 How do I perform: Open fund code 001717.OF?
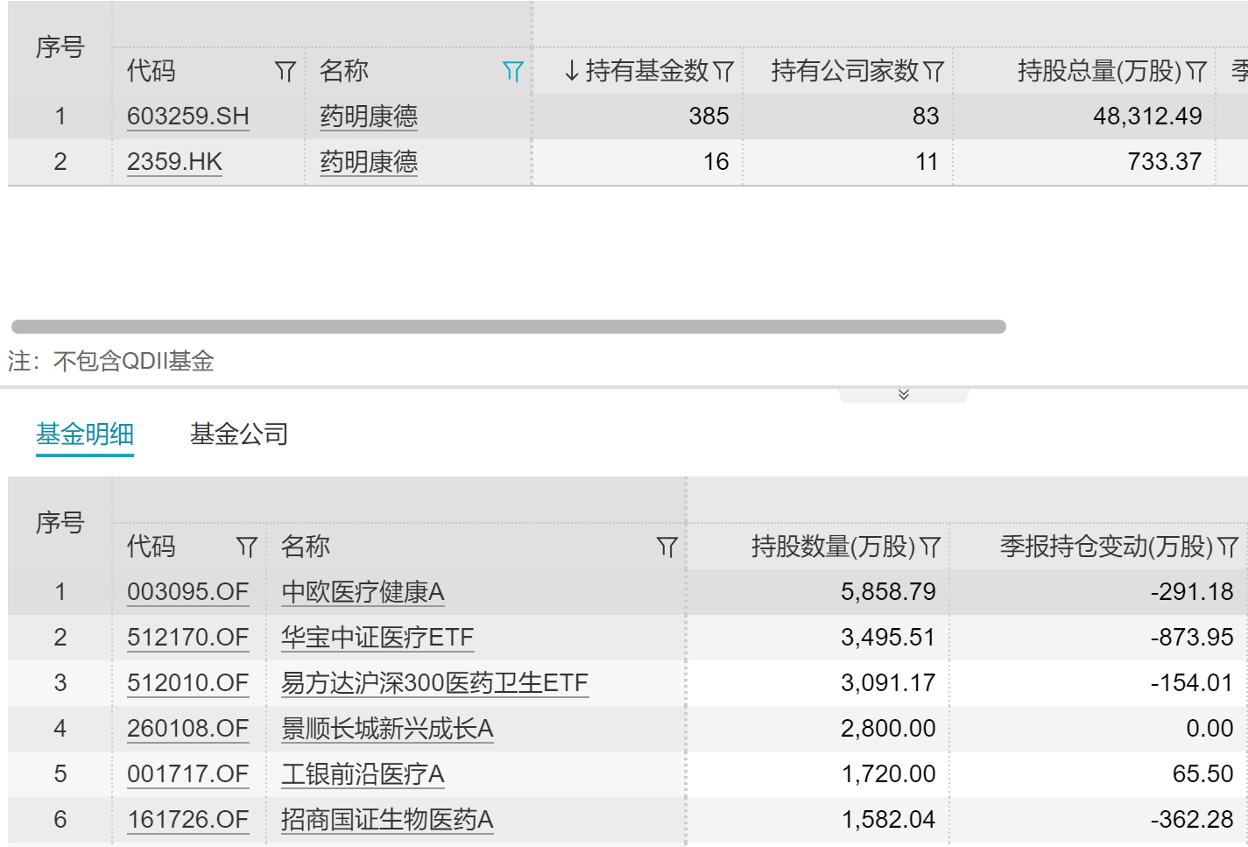pyautogui.click(x=188, y=774)
